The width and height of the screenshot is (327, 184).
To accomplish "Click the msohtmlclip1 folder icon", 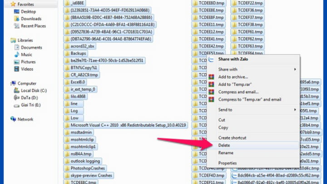I will (x=67, y=147).
